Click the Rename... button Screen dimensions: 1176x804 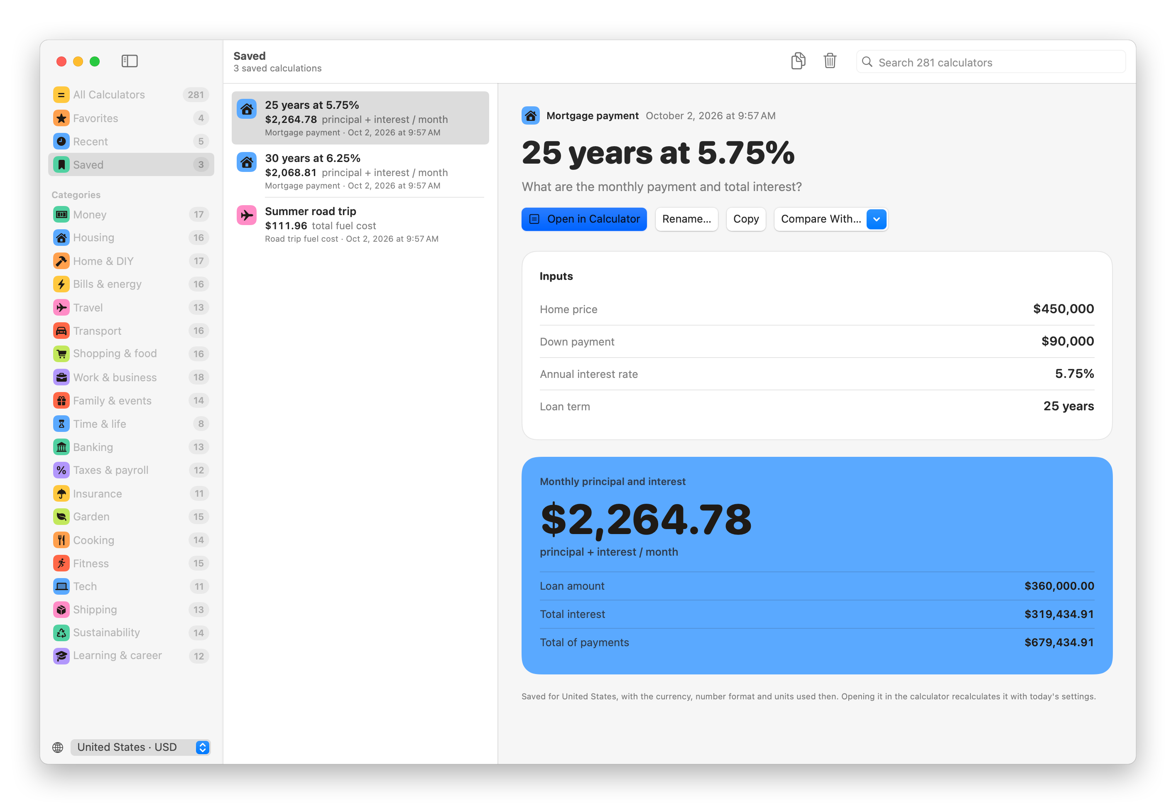(686, 219)
